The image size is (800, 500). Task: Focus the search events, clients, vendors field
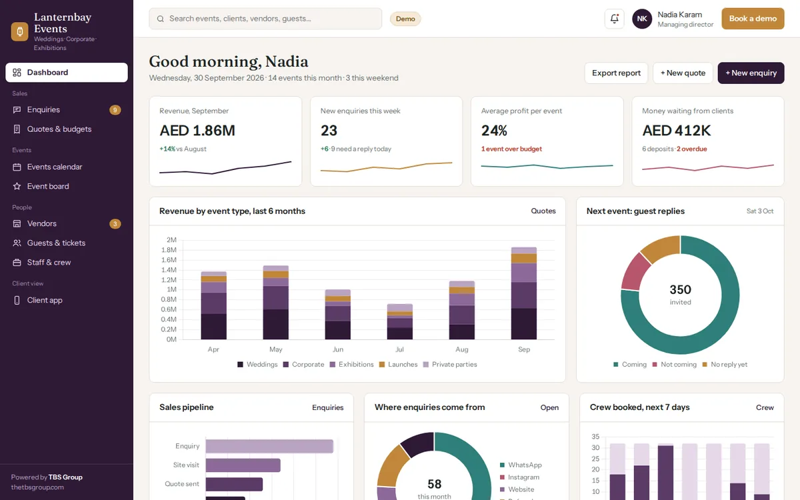[265, 19]
